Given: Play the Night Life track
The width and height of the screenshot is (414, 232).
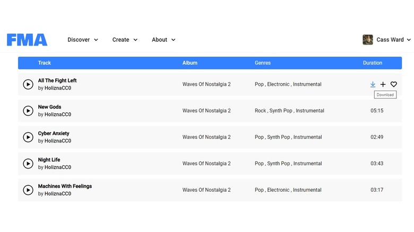Looking at the screenshot, I should 28,164.
